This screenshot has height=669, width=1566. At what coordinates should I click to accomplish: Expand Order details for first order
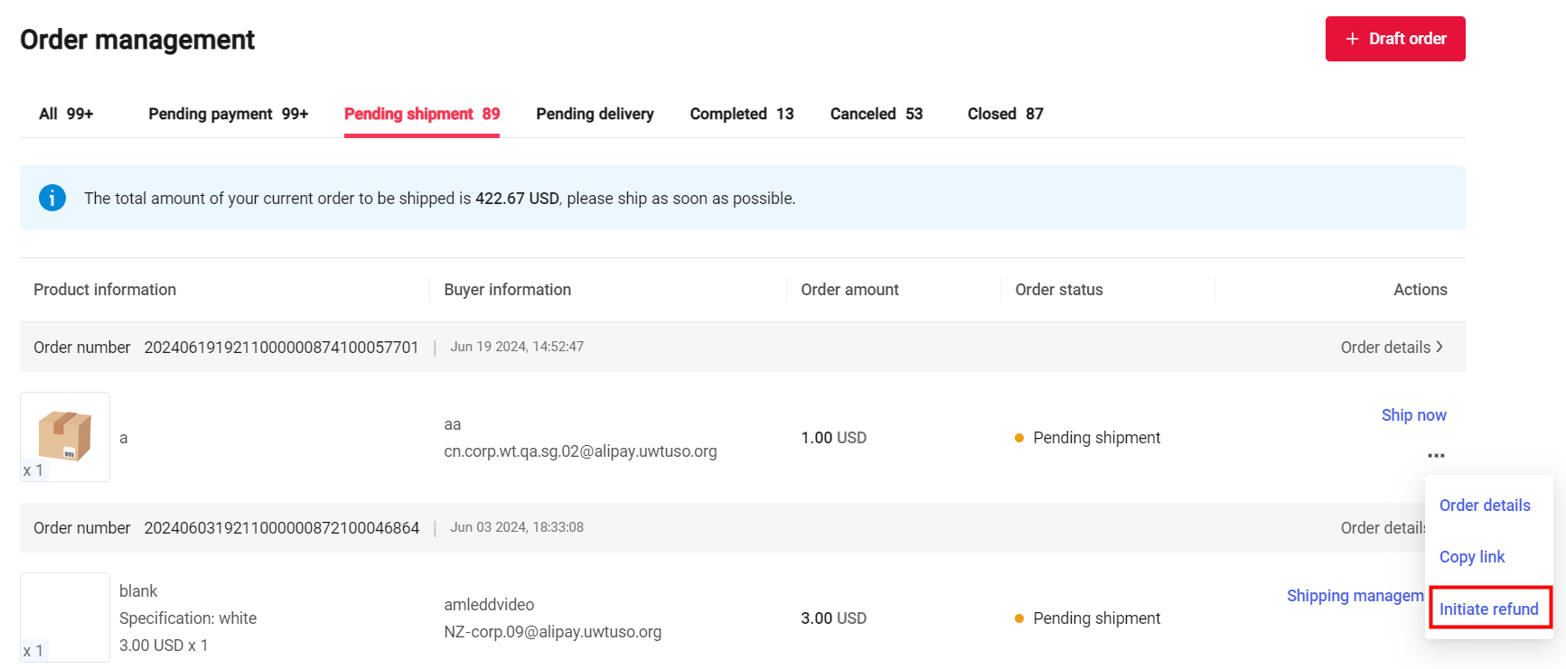tap(1391, 348)
